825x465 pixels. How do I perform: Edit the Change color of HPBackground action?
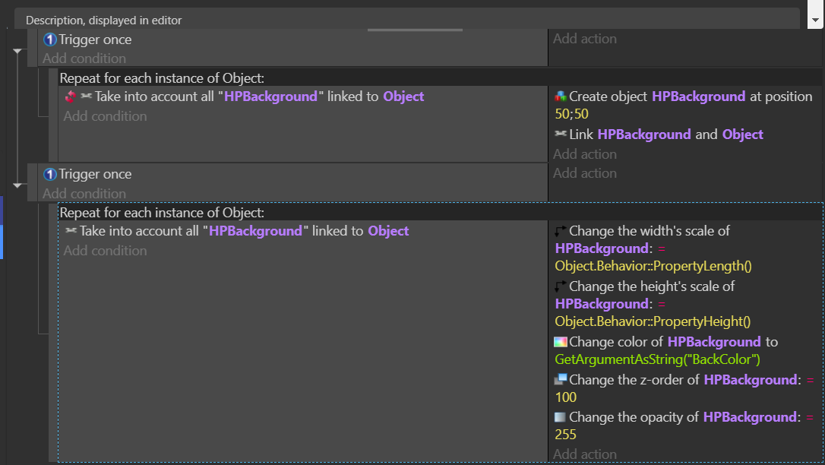coord(666,350)
